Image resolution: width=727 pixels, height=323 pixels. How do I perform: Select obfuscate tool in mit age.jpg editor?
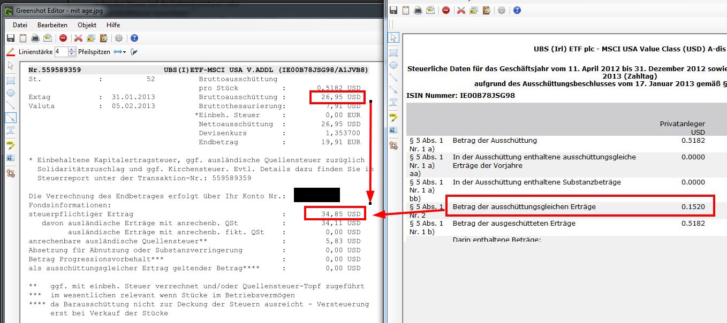10,158
